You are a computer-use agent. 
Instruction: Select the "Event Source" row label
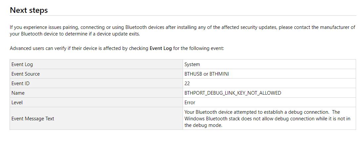click(x=25, y=74)
